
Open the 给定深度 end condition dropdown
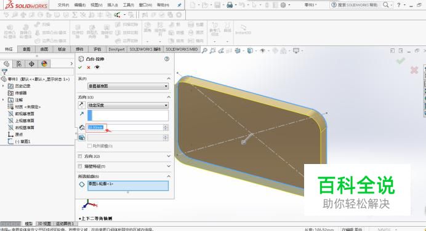coord(128,105)
